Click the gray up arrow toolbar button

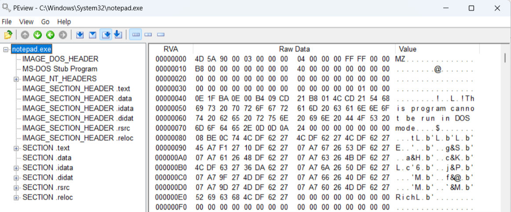tap(25, 35)
